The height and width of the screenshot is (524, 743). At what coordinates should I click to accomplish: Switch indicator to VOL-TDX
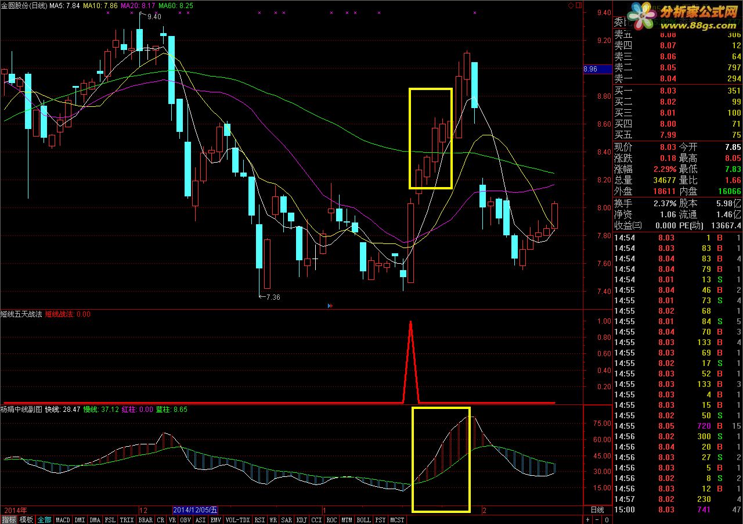(238, 520)
